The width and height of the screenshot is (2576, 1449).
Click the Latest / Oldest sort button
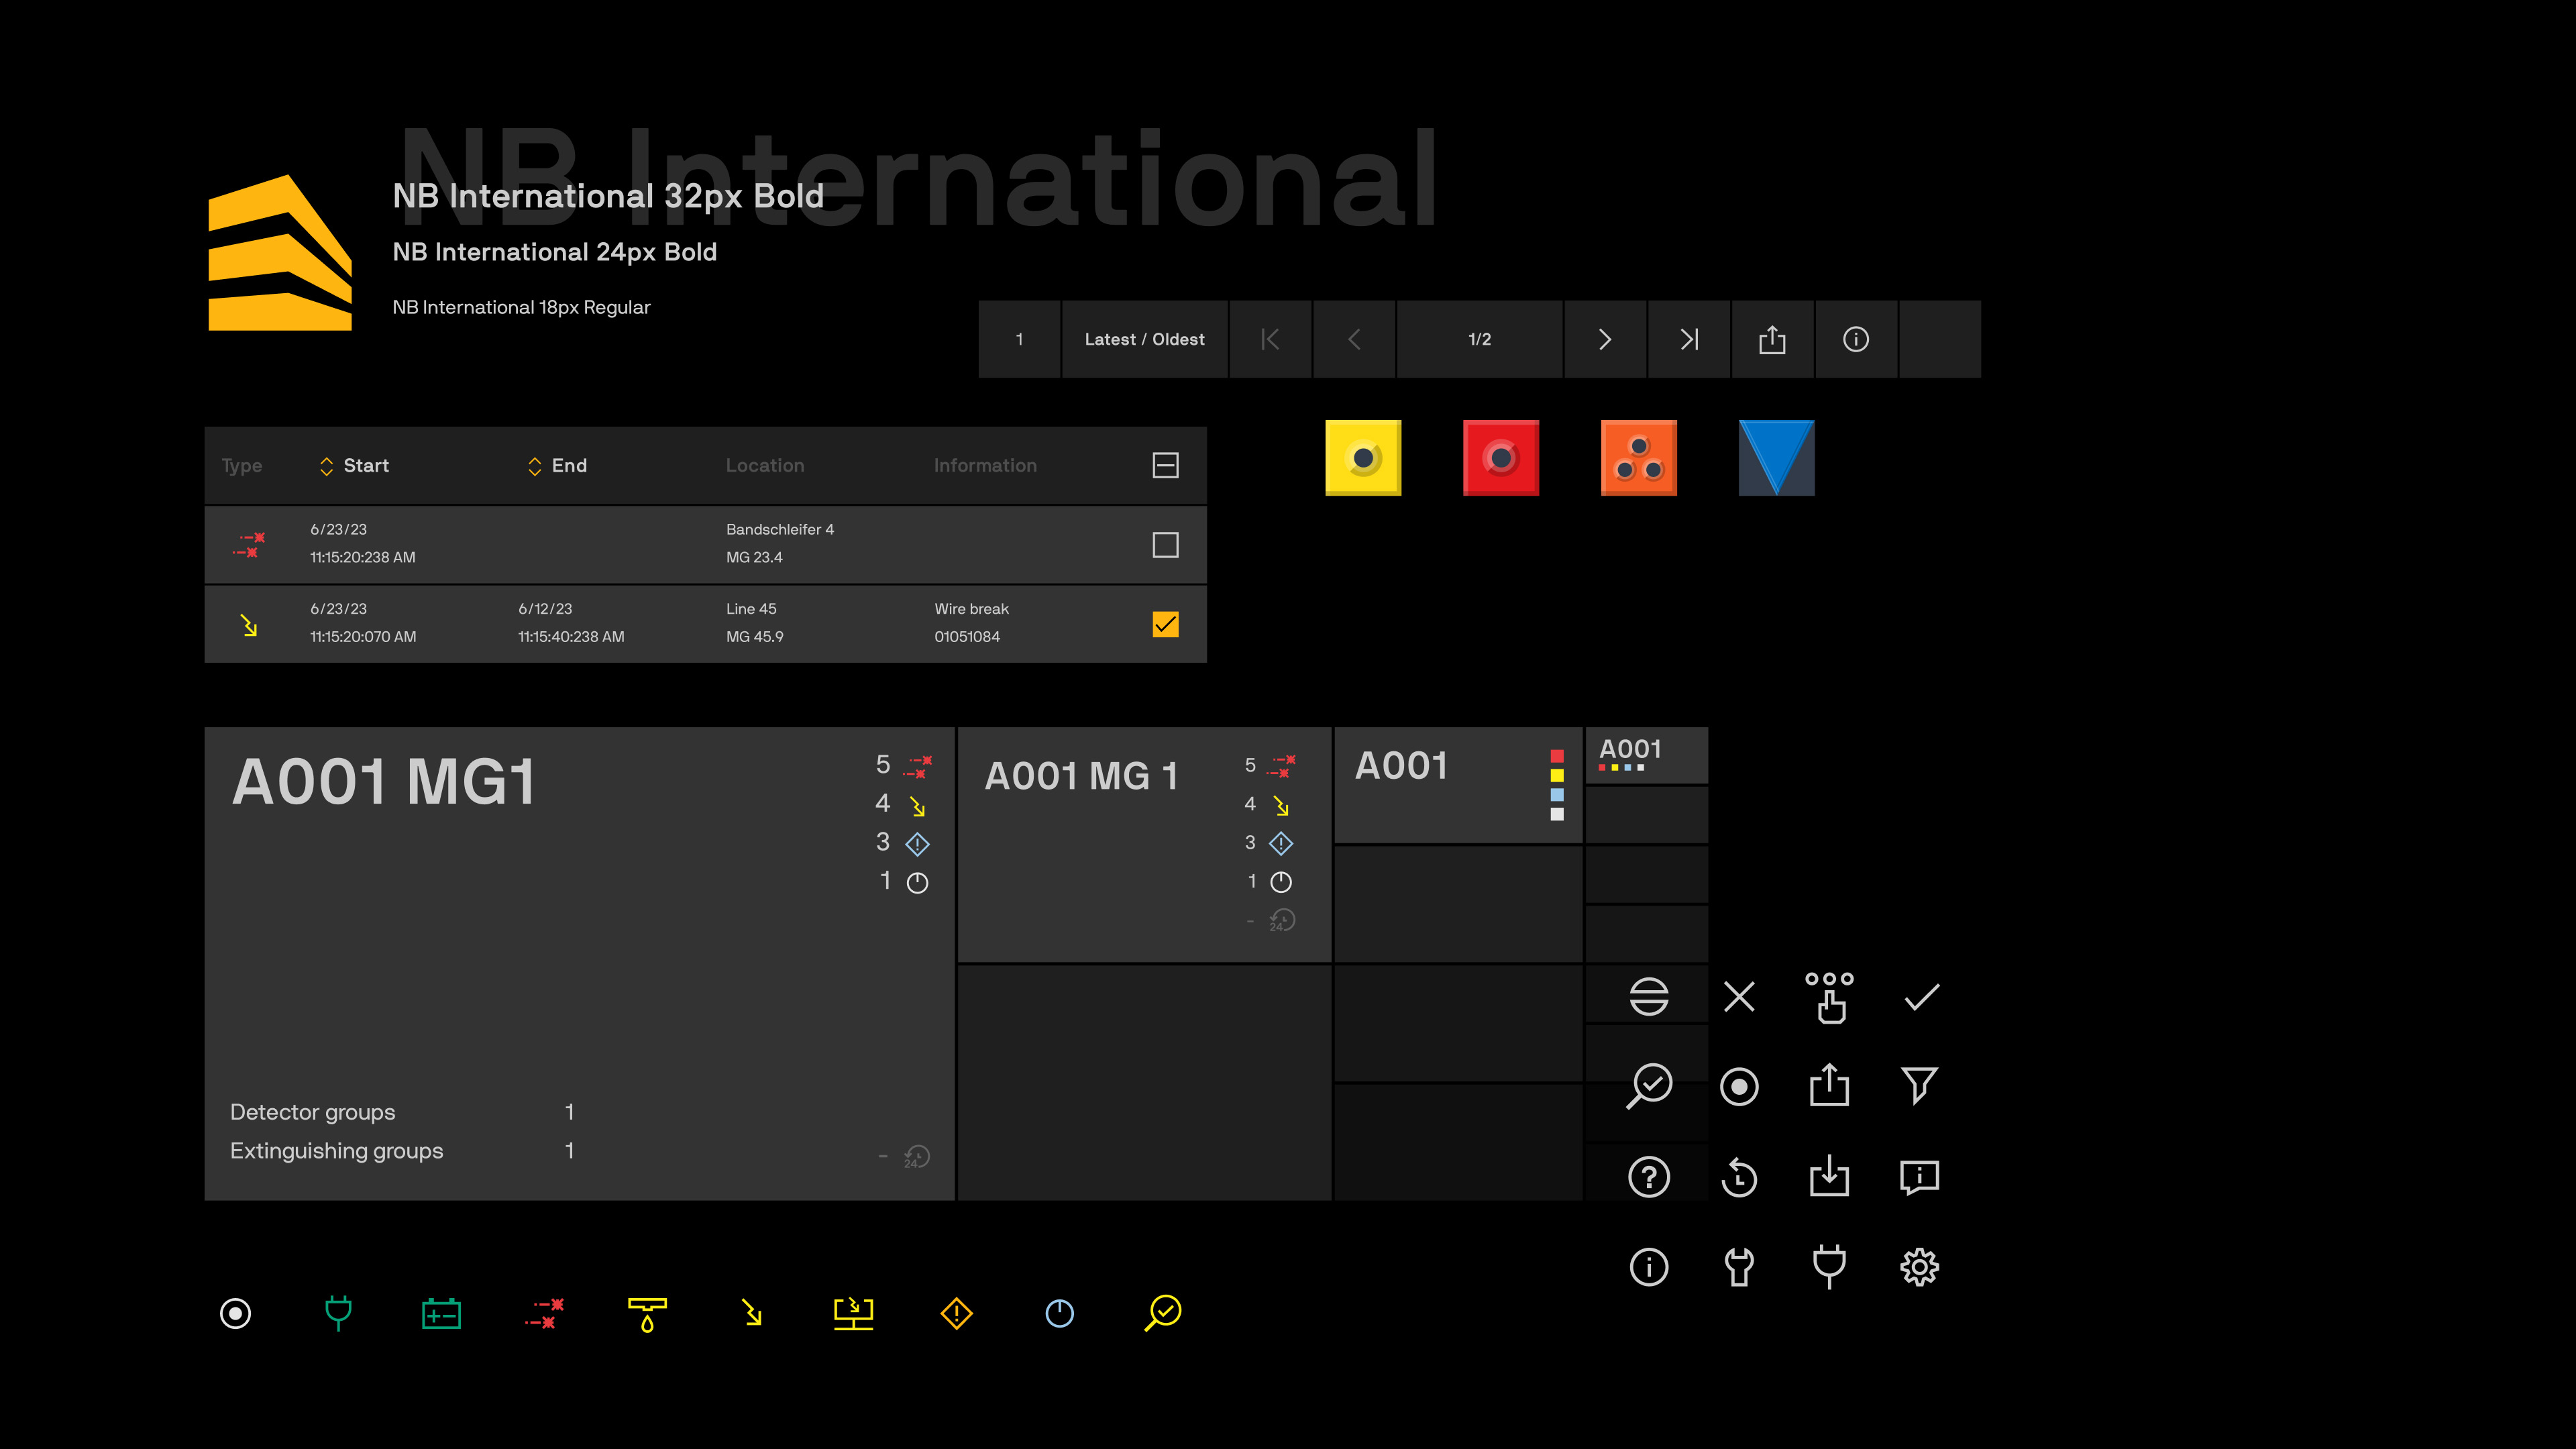pyautogui.click(x=1145, y=339)
